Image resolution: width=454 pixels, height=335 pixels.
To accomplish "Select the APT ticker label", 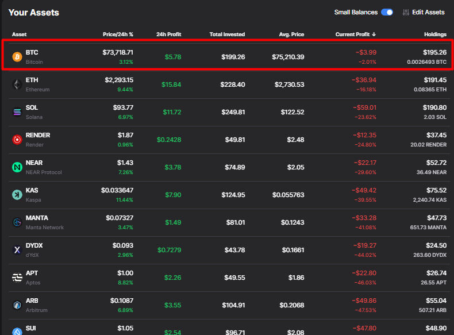I will click(32, 273).
